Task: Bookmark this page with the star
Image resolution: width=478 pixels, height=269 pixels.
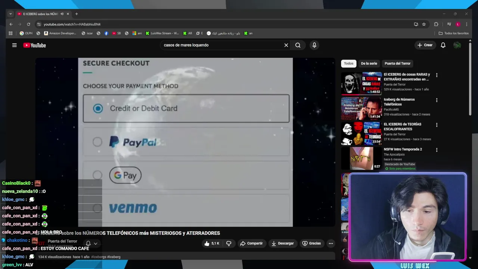Action: click(x=424, y=24)
